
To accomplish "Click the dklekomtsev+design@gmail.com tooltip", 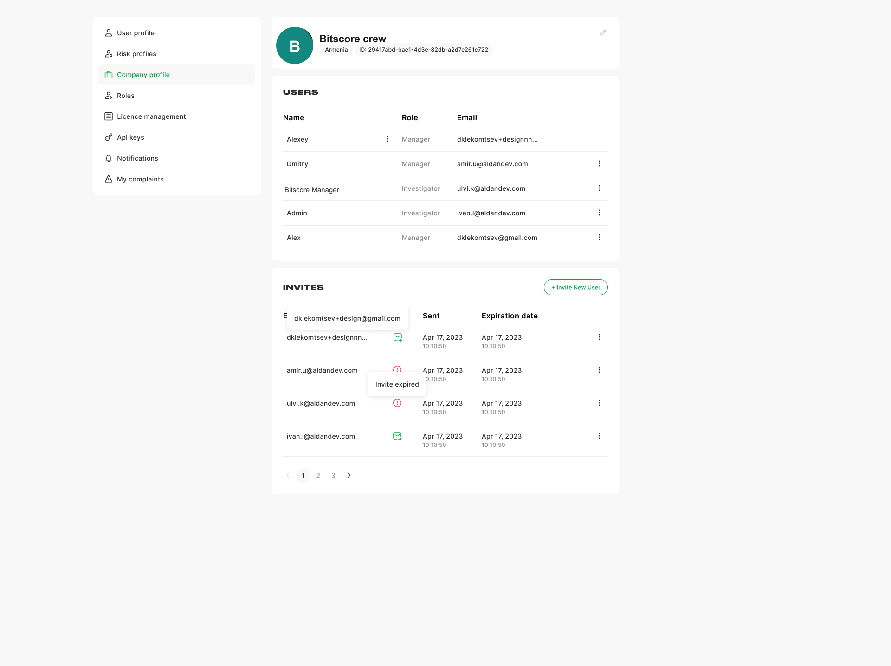I will (348, 318).
